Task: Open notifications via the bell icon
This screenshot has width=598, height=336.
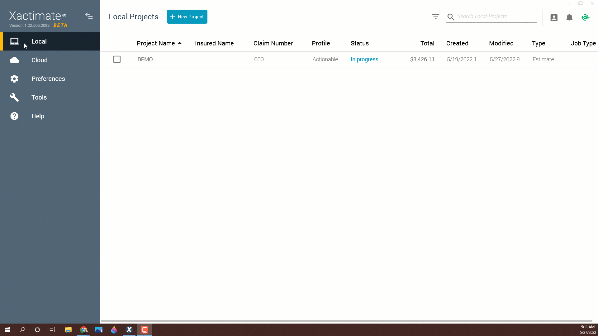Action: [569, 18]
